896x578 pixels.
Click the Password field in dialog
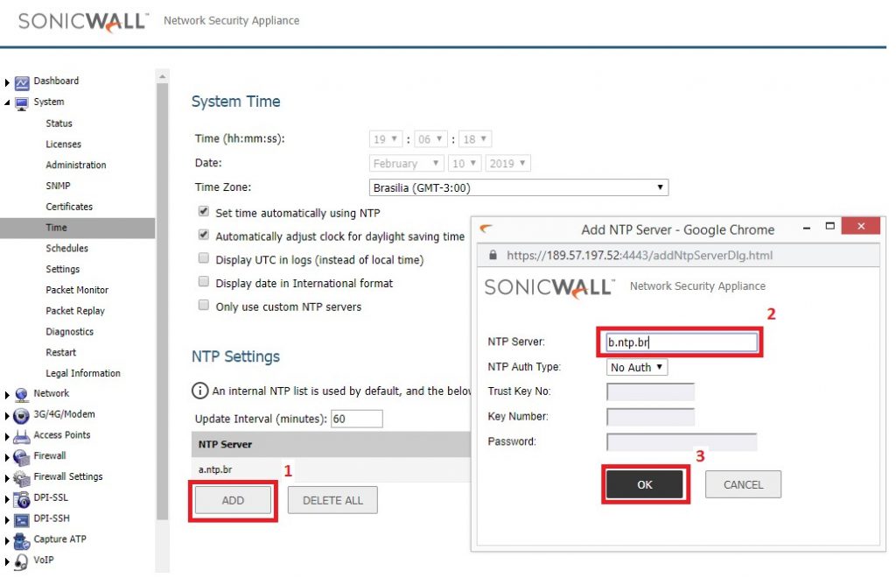(x=682, y=442)
